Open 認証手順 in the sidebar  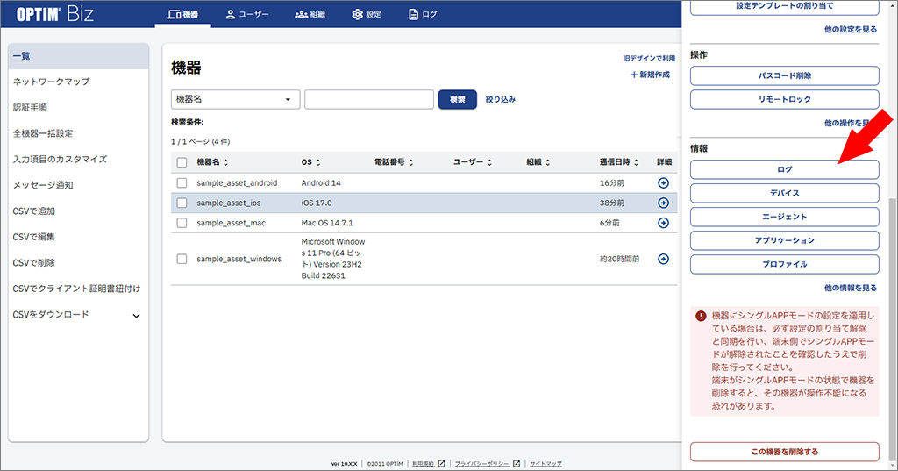coord(31,107)
